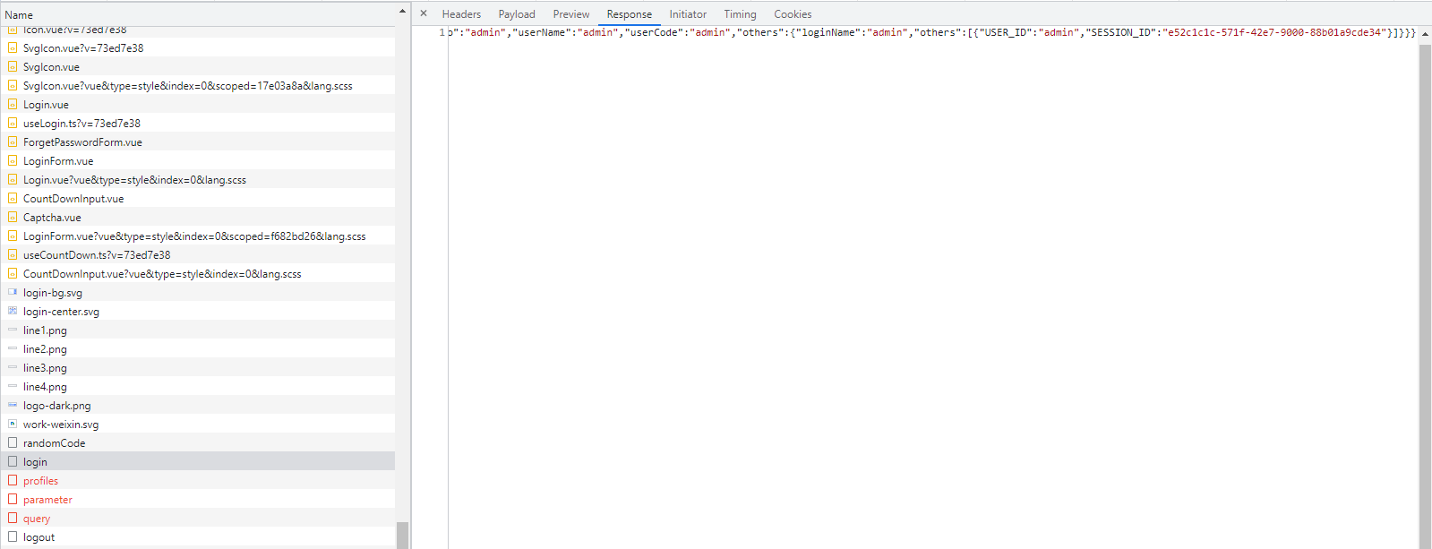Viewport: 1432px width, 549px height.
Task: Select the ForgetPasswordForm.vue request
Action: click(82, 142)
